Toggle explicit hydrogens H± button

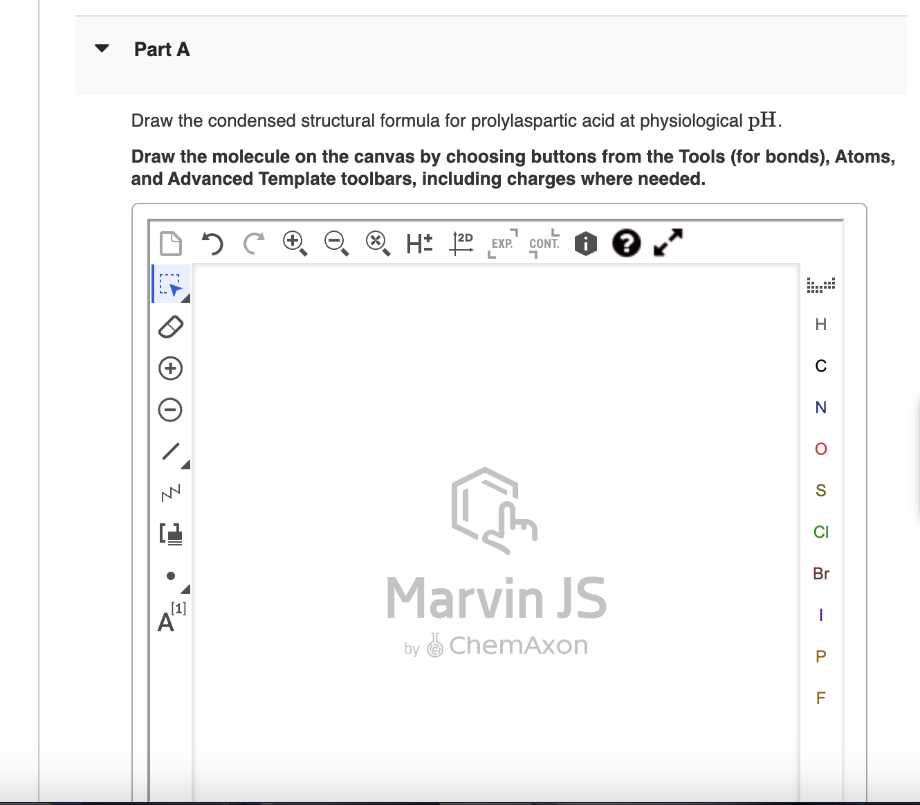coord(420,243)
